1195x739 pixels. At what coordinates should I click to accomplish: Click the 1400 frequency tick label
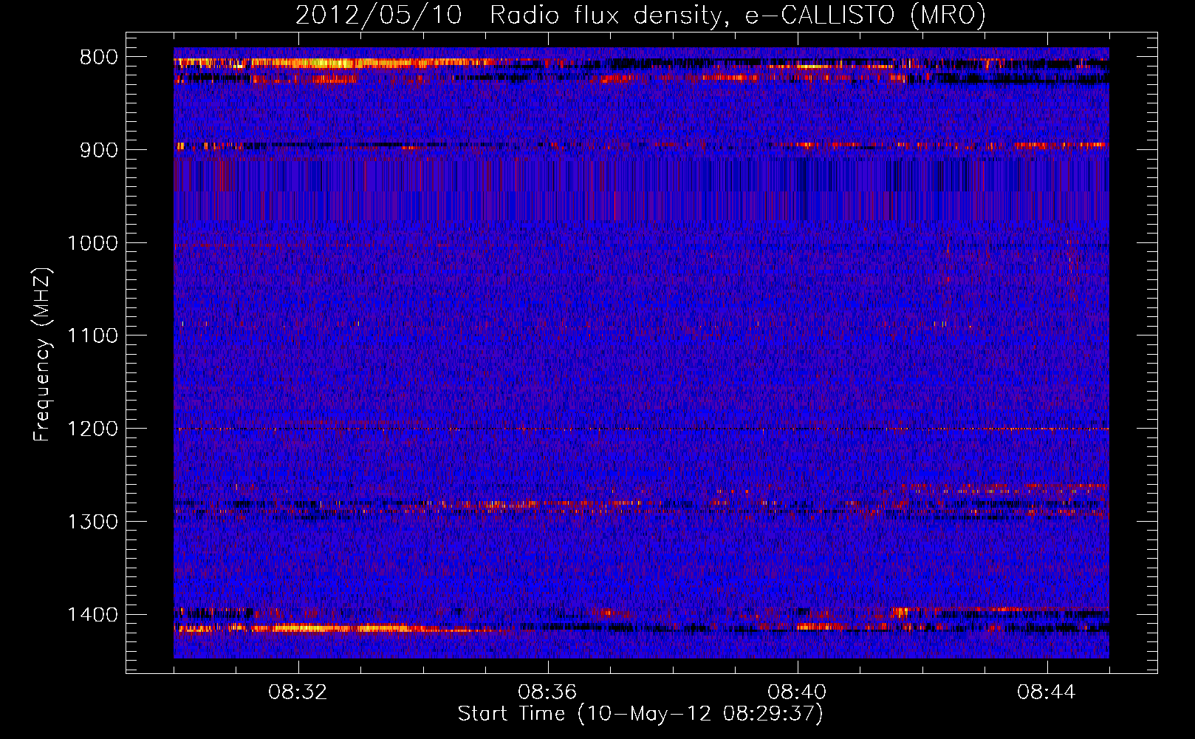tap(92, 615)
